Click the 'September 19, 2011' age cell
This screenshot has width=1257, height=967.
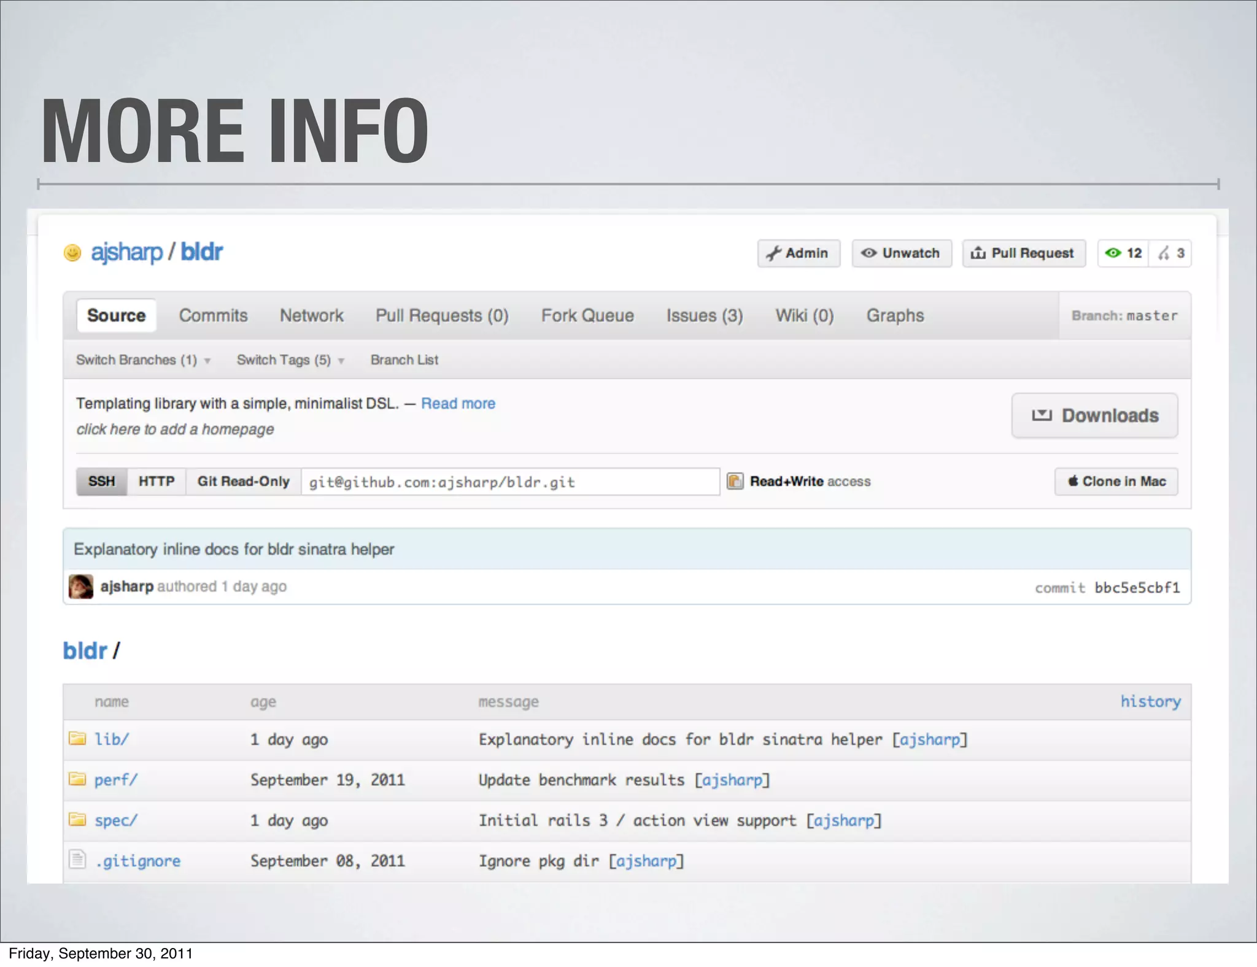(x=327, y=780)
